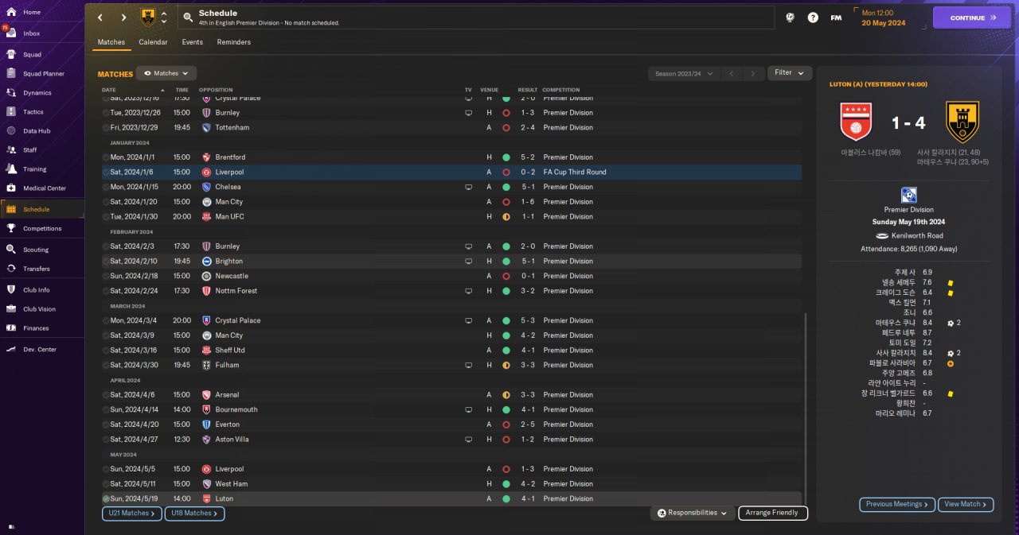Open the world globe icon in header

(790, 17)
